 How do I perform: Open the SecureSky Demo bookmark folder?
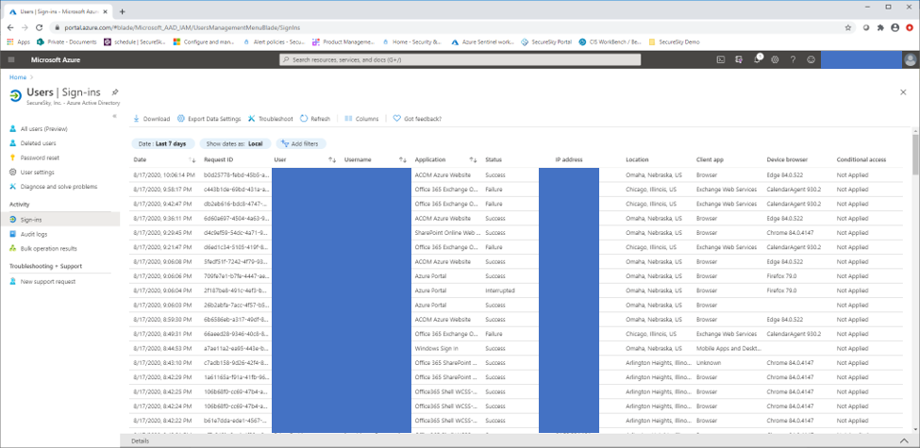[x=674, y=42]
